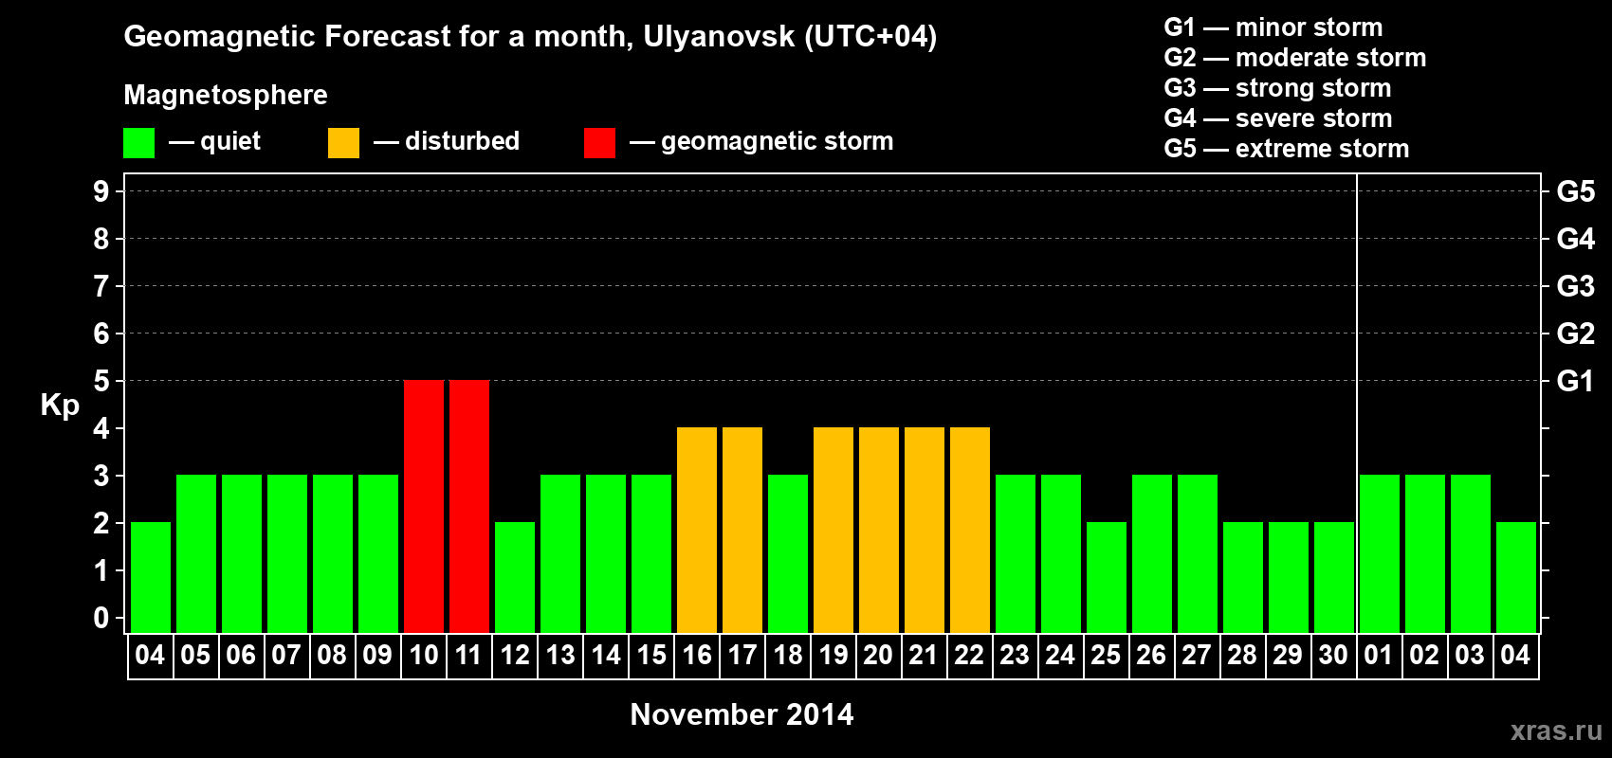This screenshot has width=1612, height=758.
Task: Select the green bar above date 25
Action: (1107, 577)
